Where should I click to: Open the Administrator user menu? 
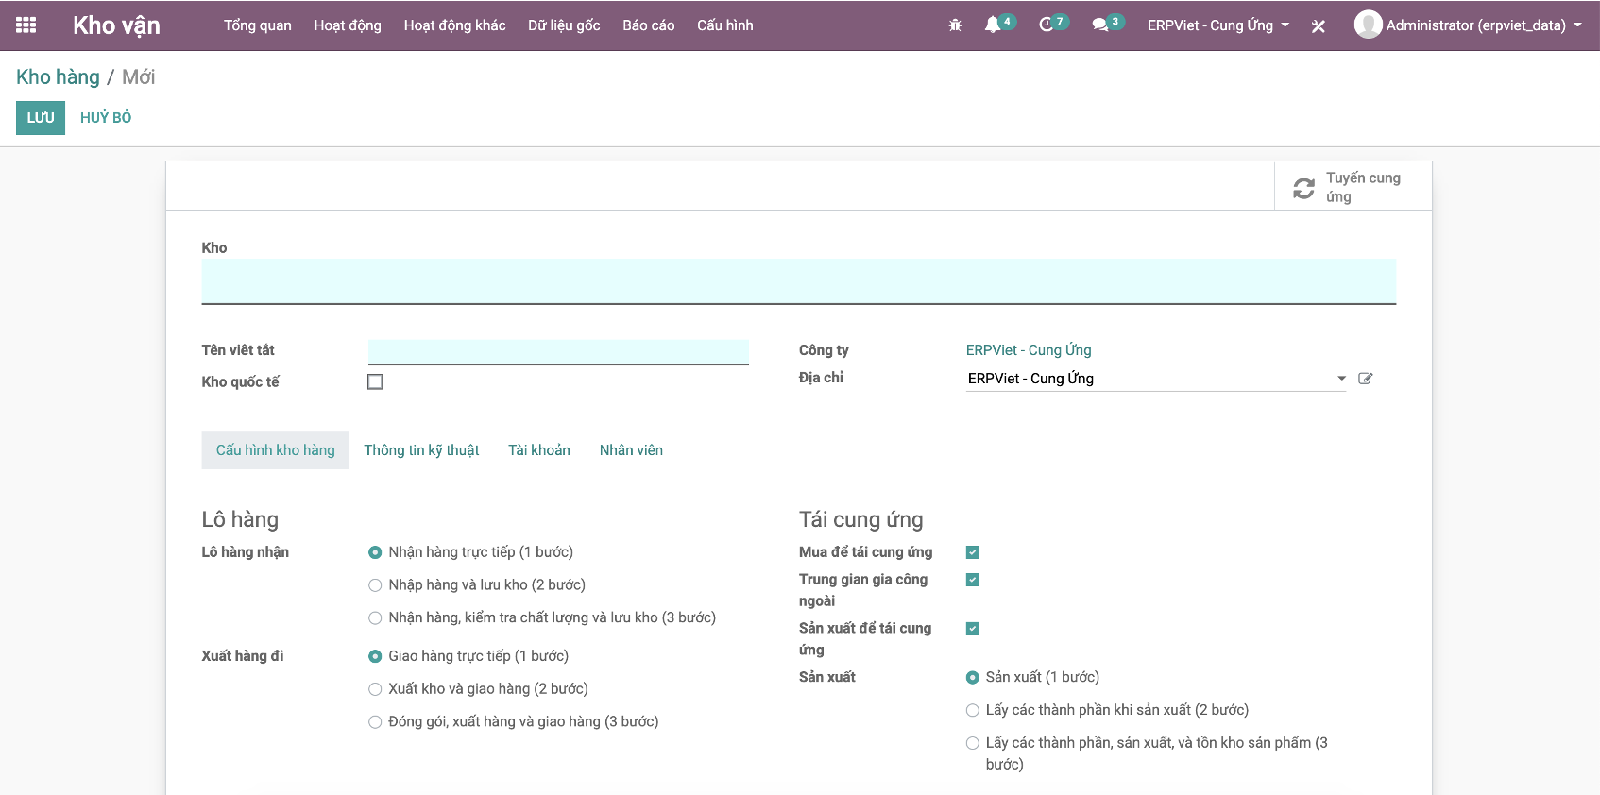pyautogui.click(x=1469, y=25)
